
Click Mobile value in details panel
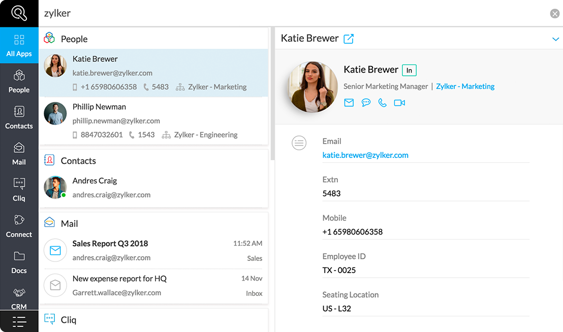pyautogui.click(x=352, y=231)
